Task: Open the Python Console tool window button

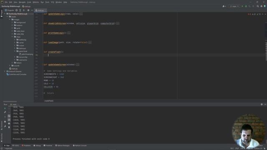Action: (x=80, y=145)
